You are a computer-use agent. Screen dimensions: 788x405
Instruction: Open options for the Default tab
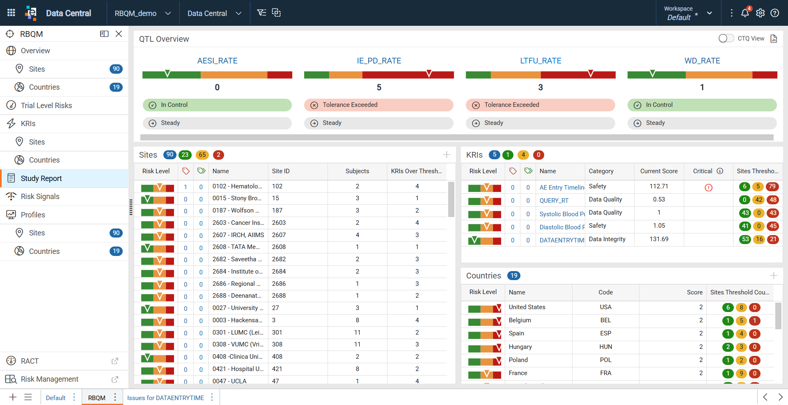pos(74,397)
